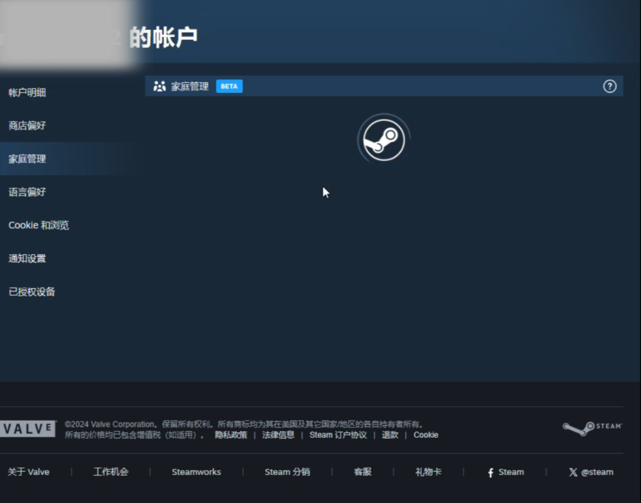Click the Valve logo in footer
Viewport: 641px width, 503px height.
[28, 428]
